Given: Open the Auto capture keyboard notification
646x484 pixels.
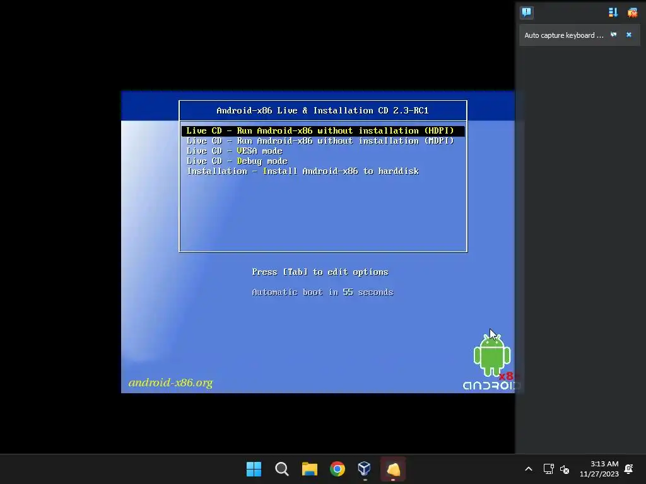Looking at the screenshot, I should click(x=563, y=35).
